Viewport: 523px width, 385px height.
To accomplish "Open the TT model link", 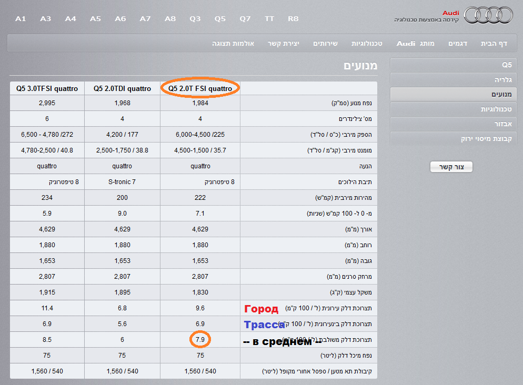I will 269,19.
